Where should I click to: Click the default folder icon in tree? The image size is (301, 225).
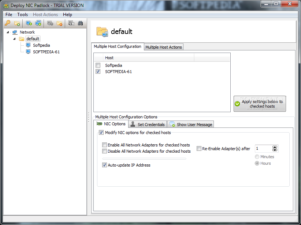[22, 39]
